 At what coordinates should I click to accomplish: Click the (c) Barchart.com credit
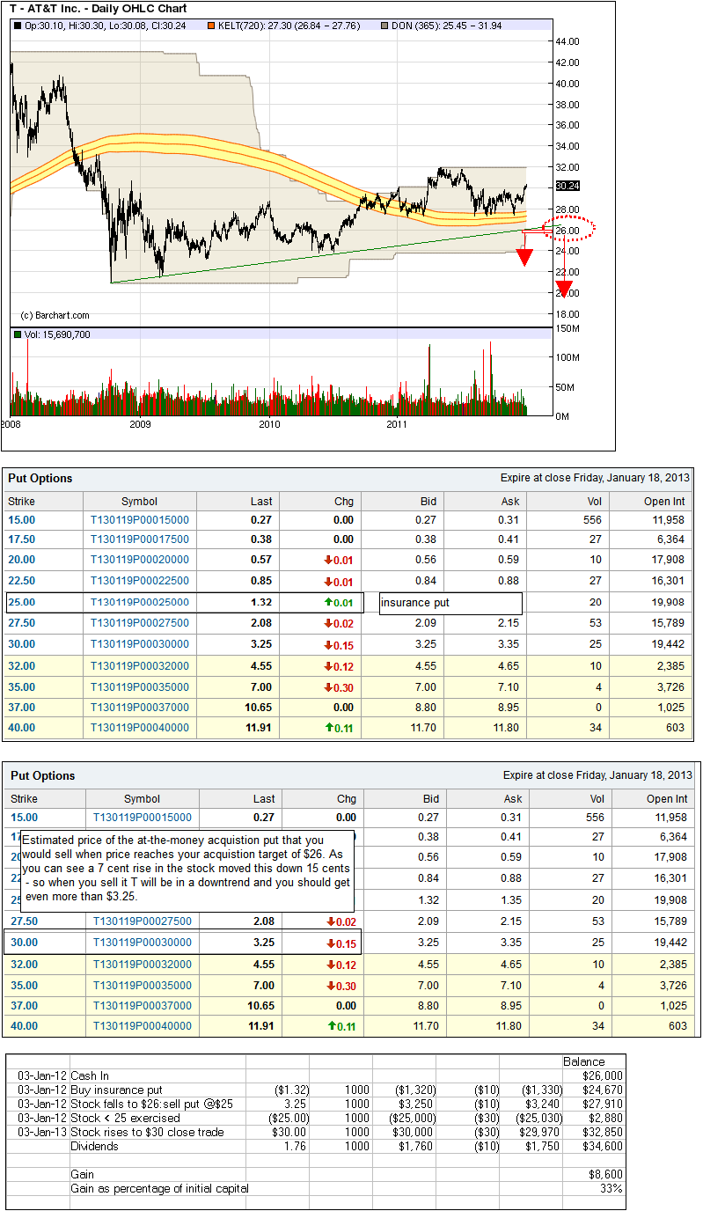pos(54,314)
